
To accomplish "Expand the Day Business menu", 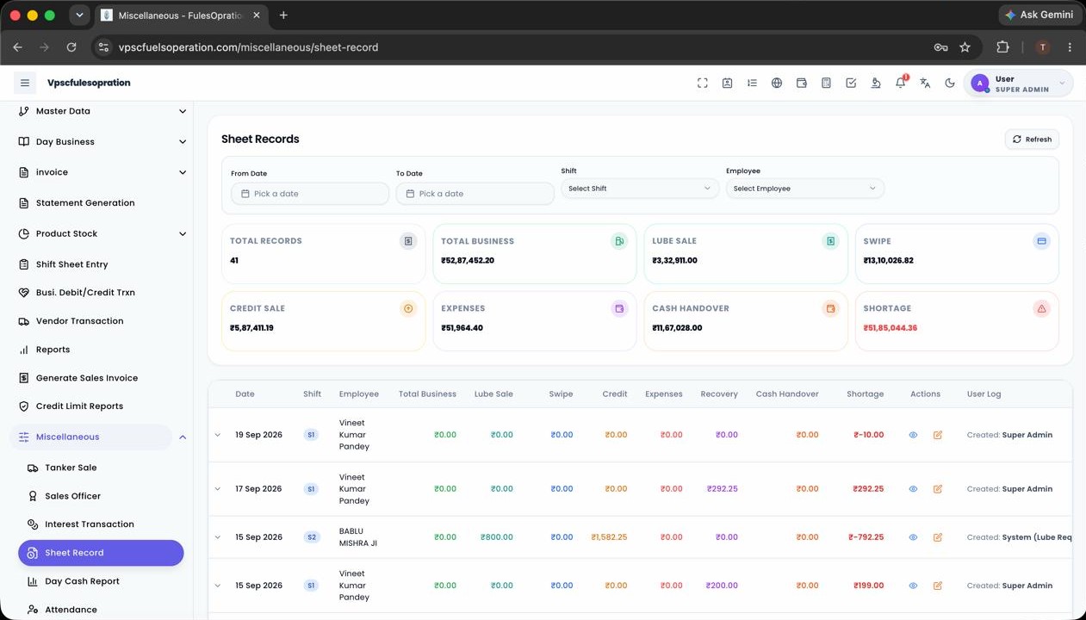I will coord(102,142).
